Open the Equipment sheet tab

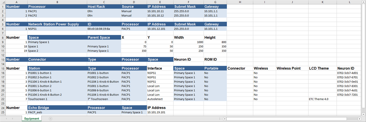coord(31,119)
